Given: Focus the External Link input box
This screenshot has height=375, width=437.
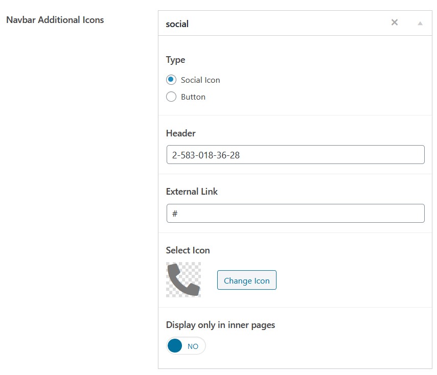Looking at the screenshot, I should coord(295,214).
